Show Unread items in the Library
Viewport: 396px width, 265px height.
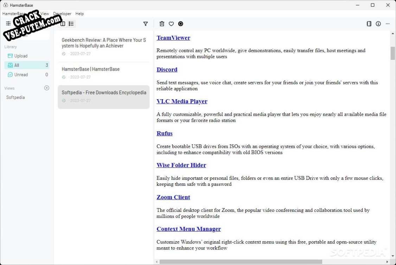pos(21,75)
